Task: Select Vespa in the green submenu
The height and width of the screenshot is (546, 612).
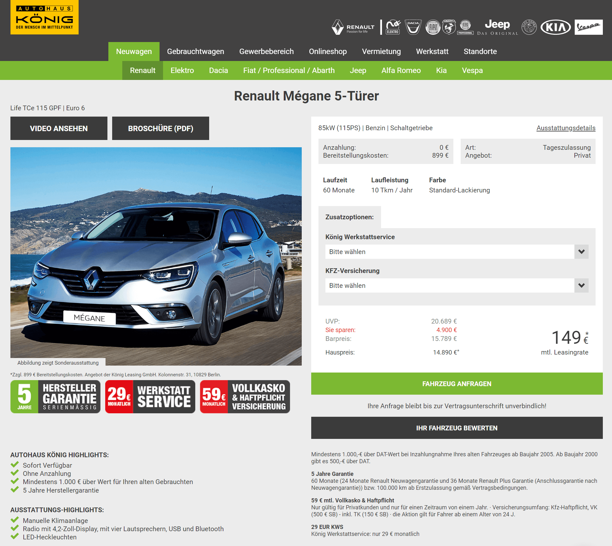Action: coord(472,70)
